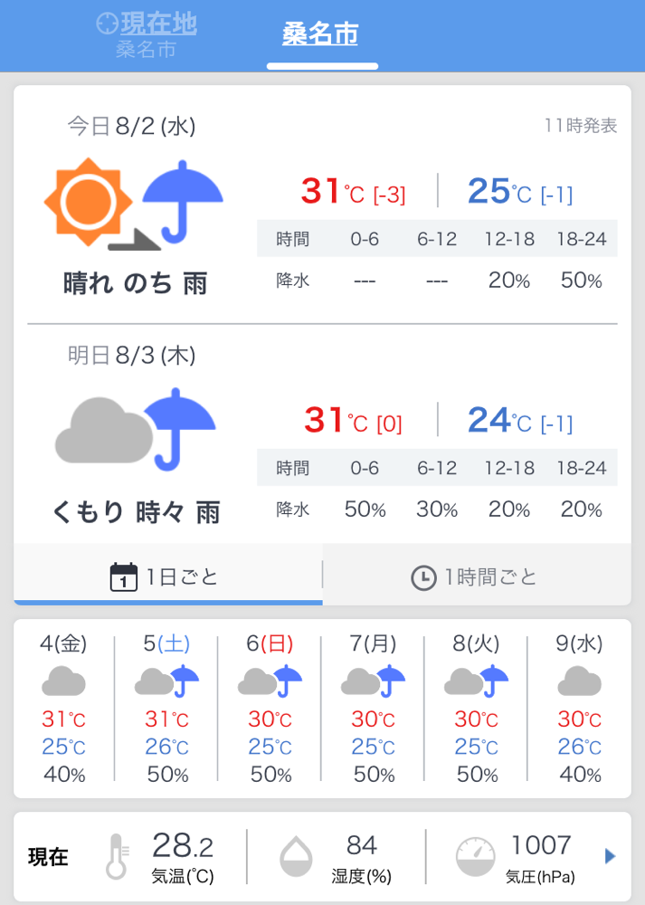Click the humidity droplet icon
645x905 pixels.
coord(296,856)
